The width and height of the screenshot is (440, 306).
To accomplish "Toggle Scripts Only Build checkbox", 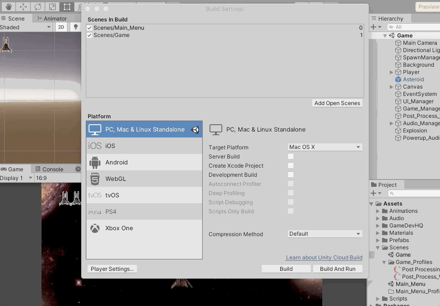I will (291, 211).
